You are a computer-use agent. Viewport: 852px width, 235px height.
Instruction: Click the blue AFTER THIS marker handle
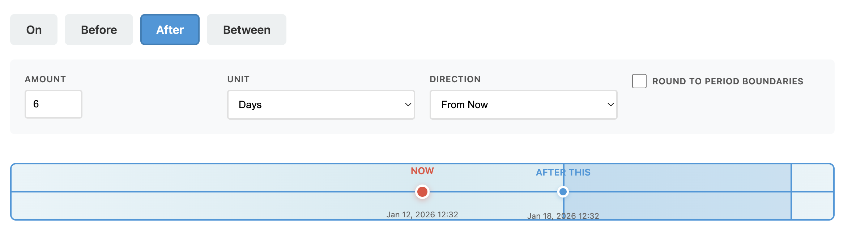(x=563, y=192)
